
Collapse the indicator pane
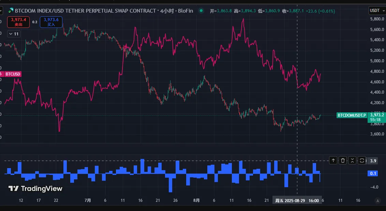352,160
